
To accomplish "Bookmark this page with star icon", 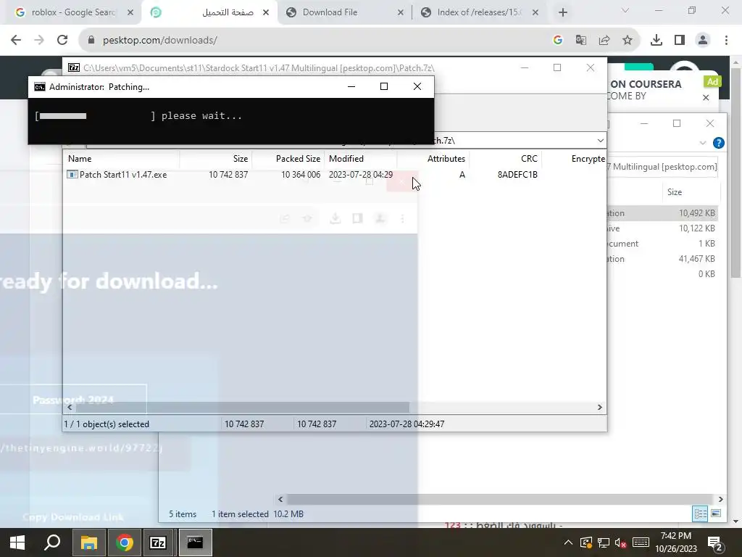I will (x=628, y=41).
